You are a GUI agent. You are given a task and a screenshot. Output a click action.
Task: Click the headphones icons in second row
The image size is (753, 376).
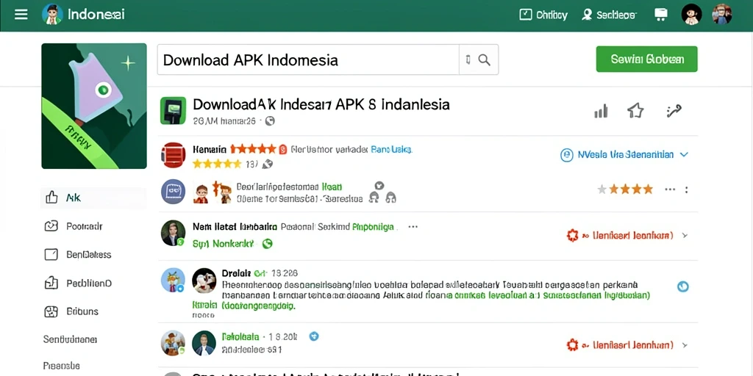pos(382,197)
